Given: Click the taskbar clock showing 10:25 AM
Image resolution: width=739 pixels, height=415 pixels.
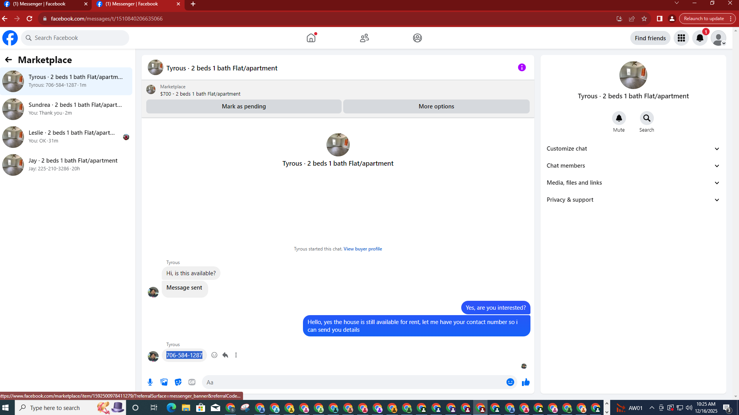Looking at the screenshot, I should (706, 408).
